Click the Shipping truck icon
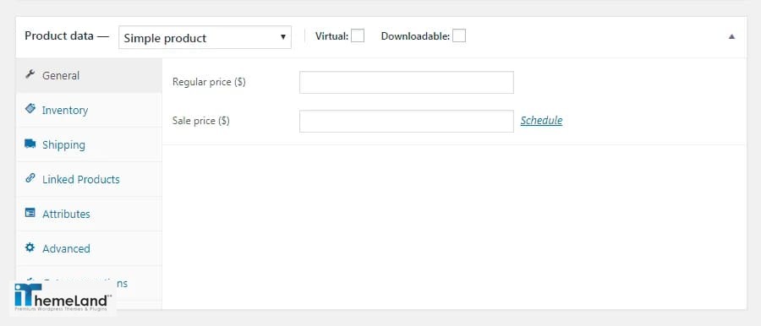Image resolution: width=761 pixels, height=326 pixels. coord(30,144)
